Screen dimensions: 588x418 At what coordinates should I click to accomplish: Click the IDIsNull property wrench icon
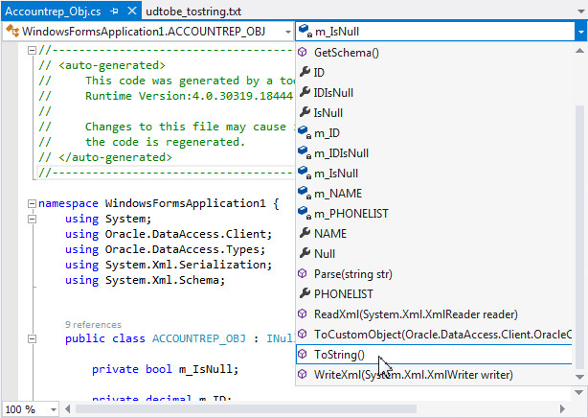pyautogui.click(x=305, y=92)
